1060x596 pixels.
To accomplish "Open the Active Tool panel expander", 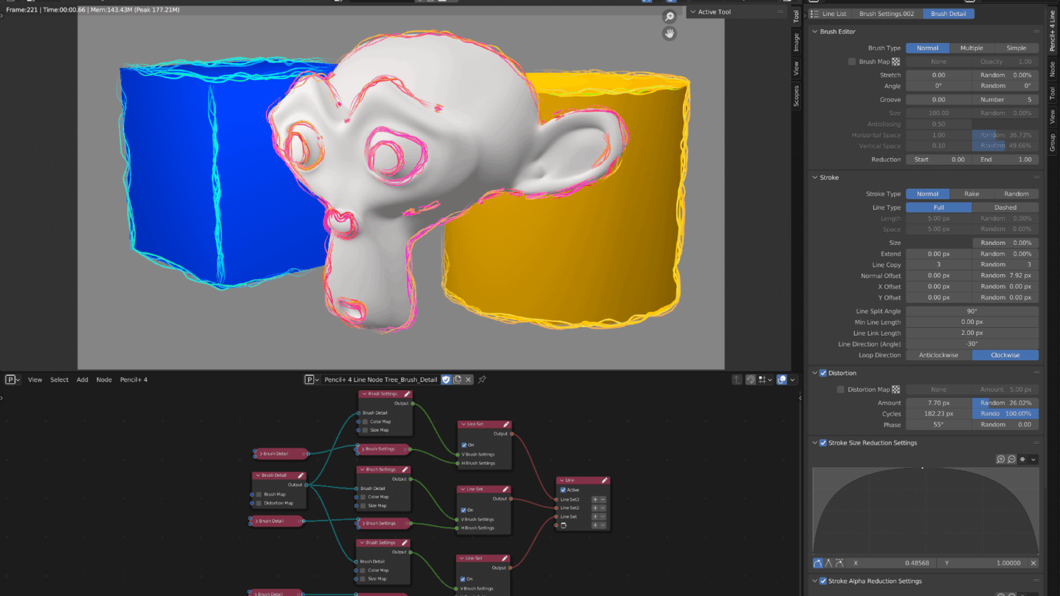I will click(693, 12).
